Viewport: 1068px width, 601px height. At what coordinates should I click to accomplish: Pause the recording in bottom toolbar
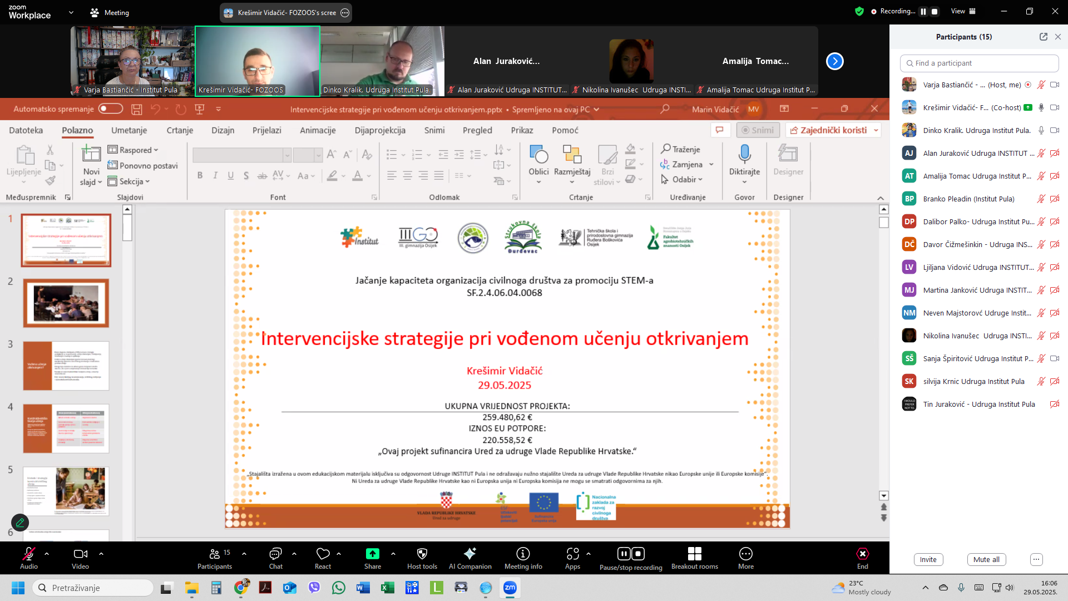click(x=624, y=554)
